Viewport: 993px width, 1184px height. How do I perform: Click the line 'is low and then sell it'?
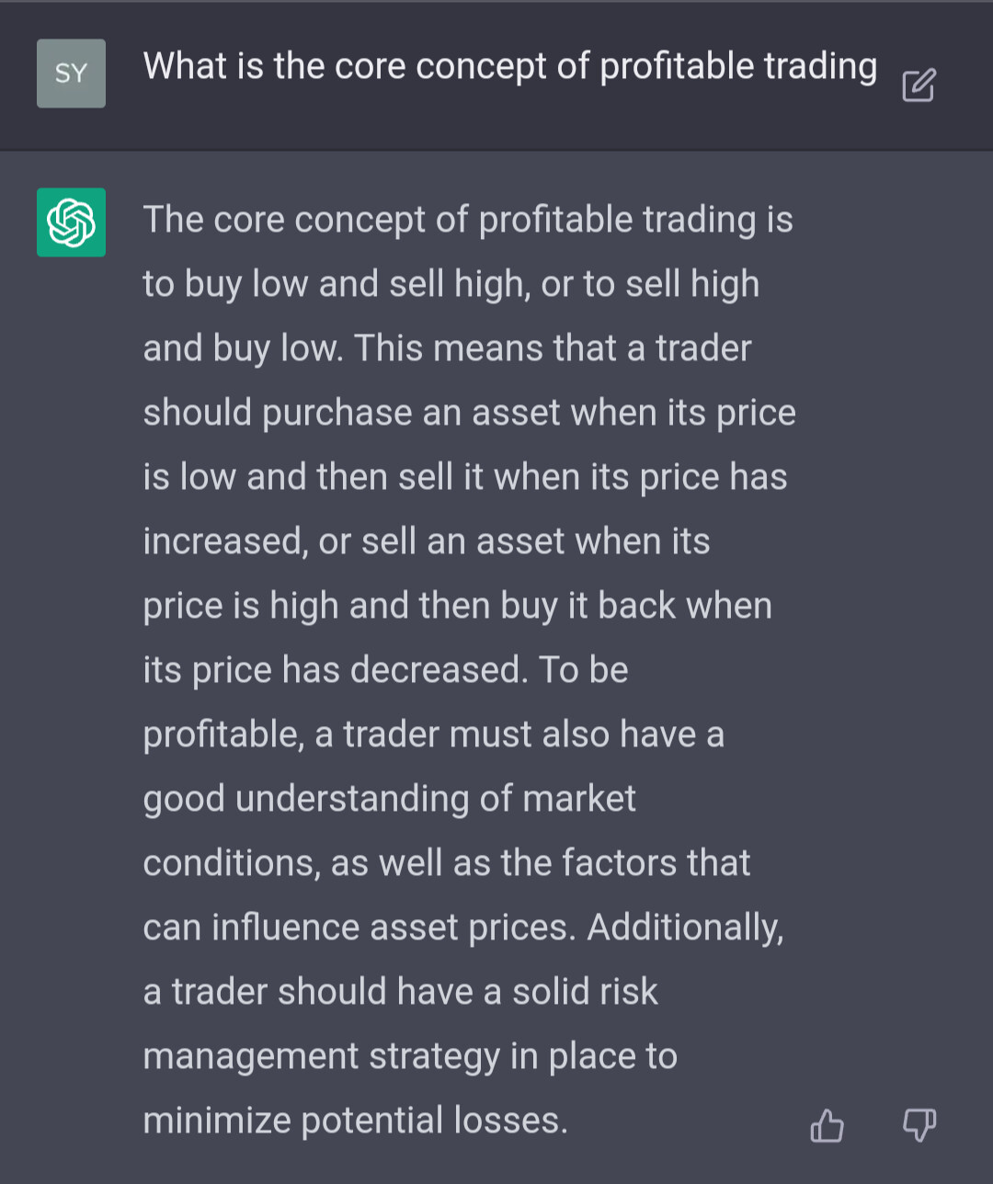click(465, 478)
